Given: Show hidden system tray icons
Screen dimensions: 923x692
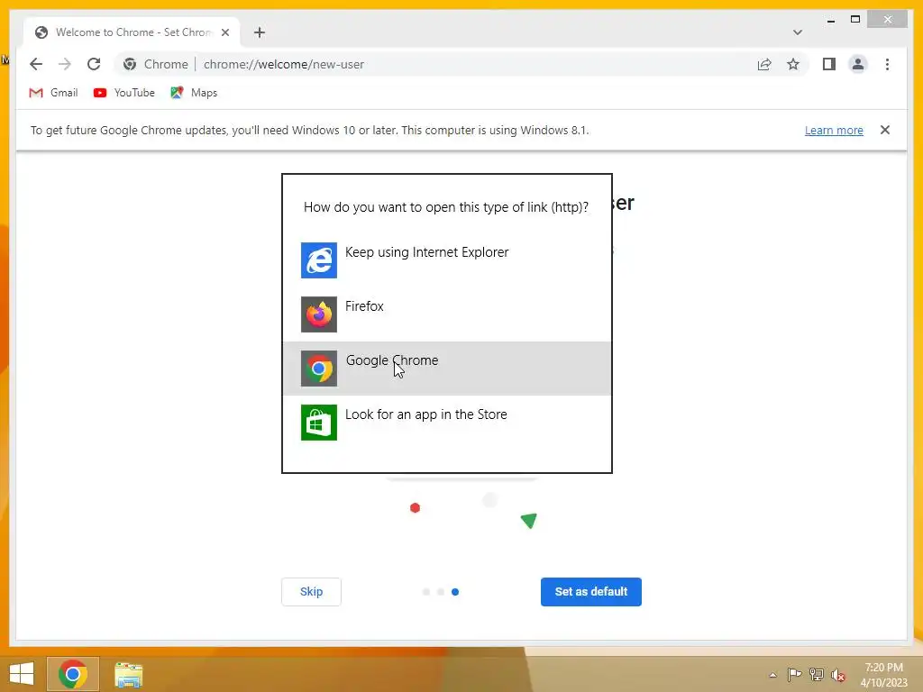Looking at the screenshot, I should (x=772, y=675).
